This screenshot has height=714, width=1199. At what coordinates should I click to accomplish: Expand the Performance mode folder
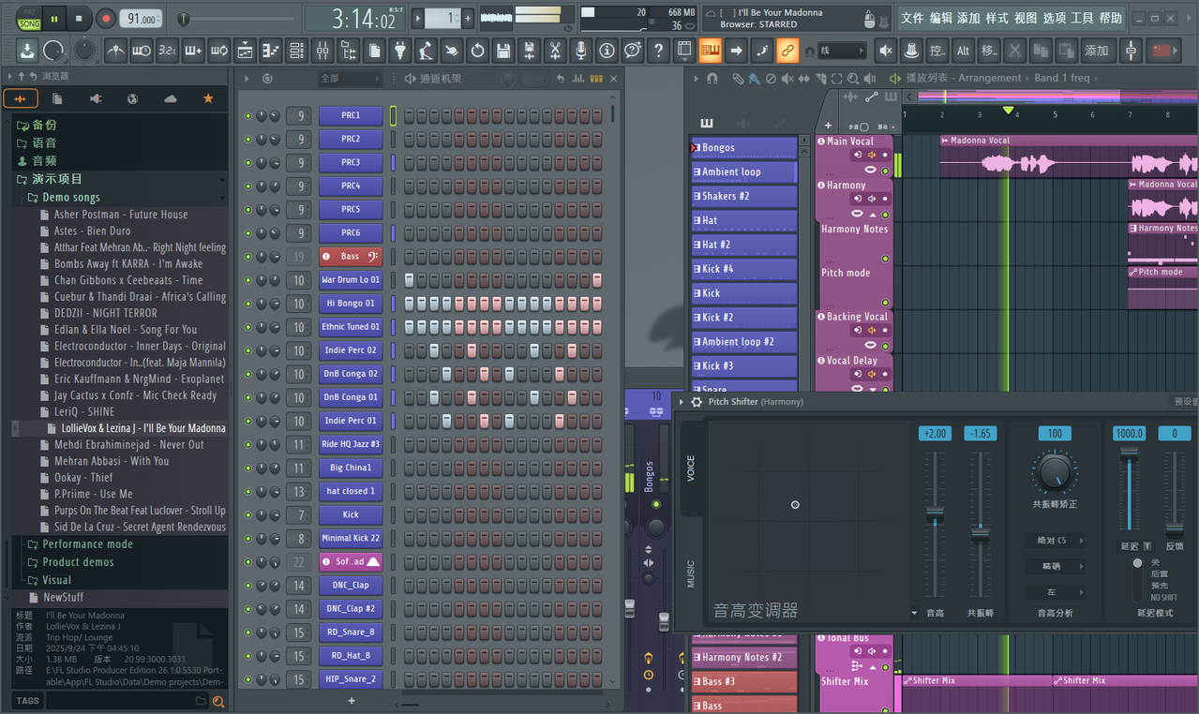click(87, 544)
